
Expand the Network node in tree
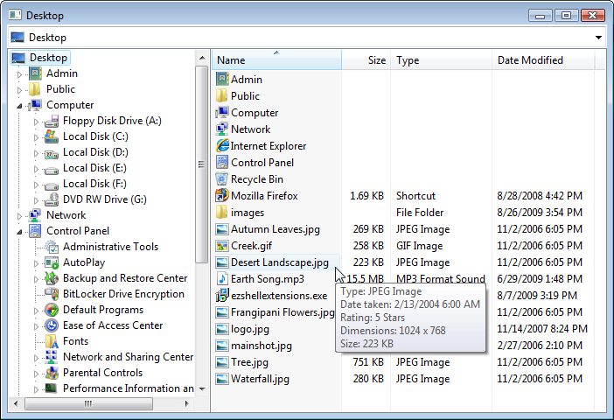[x=19, y=216]
